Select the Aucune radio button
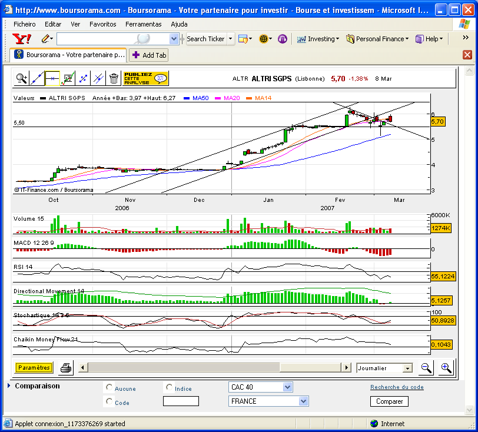The height and width of the screenshot is (432, 478). point(109,387)
